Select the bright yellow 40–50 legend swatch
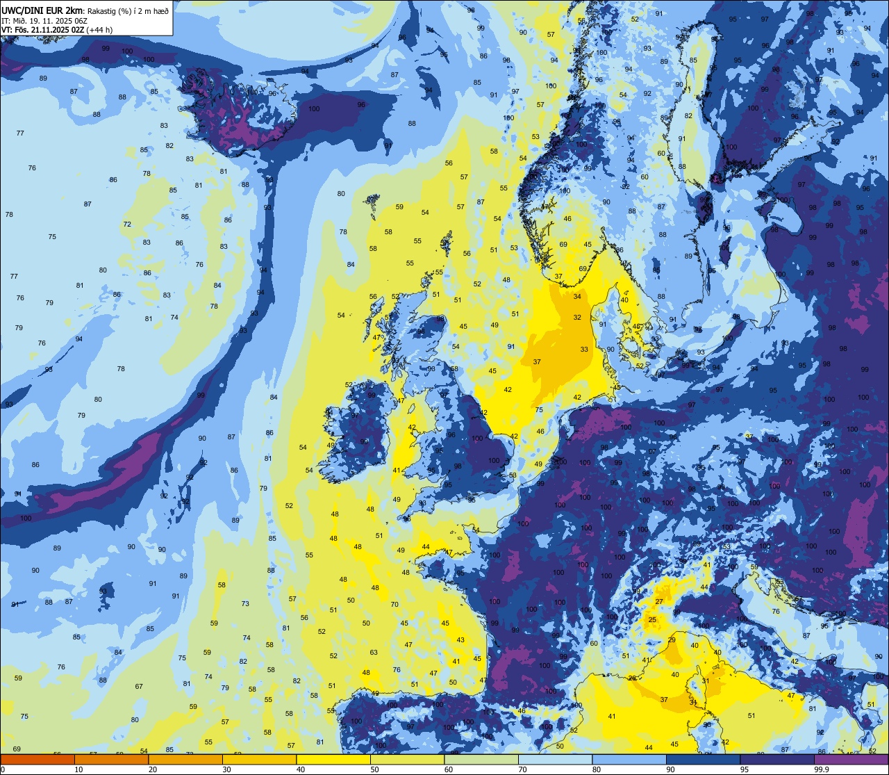Image resolution: width=889 pixels, height=775 pixels. tap(333, 759)
